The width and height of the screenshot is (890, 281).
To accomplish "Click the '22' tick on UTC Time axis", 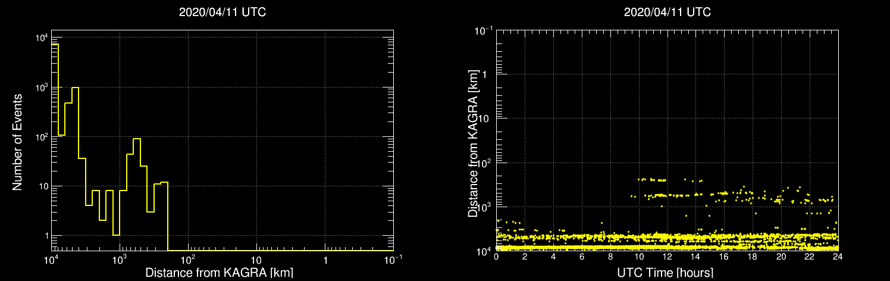I will 810,258.
